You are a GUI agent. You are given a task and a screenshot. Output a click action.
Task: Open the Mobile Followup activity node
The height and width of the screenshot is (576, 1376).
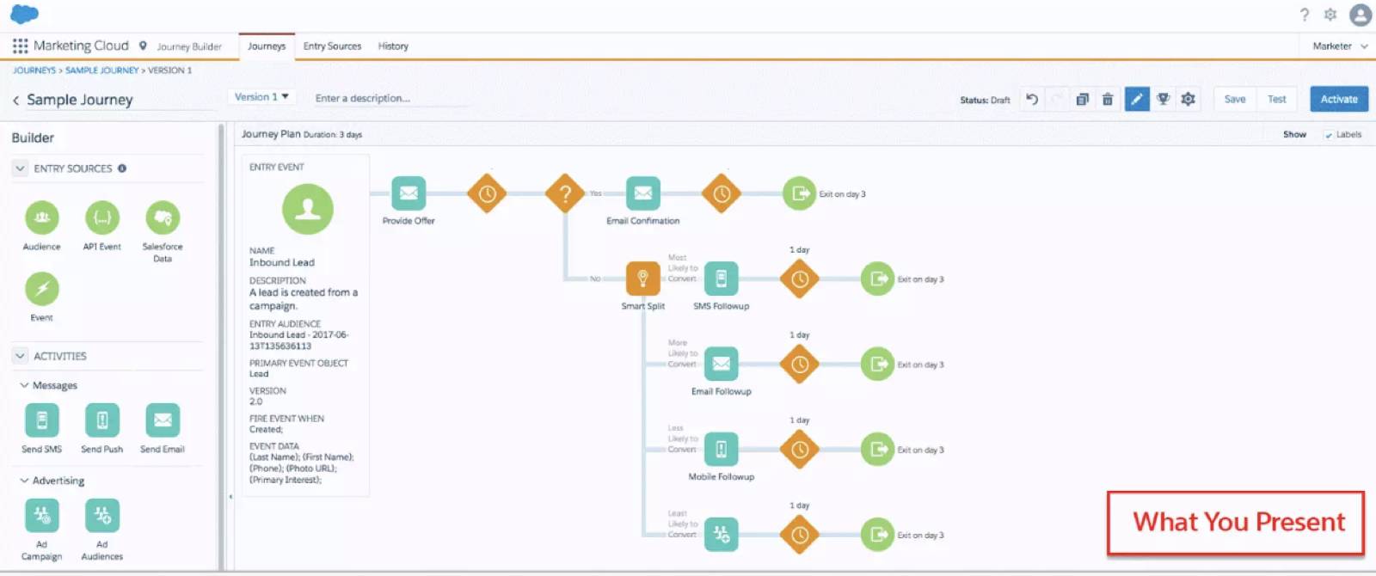point(722,449)
